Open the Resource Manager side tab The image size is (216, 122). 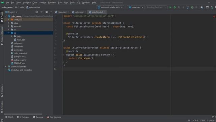pos(2,36)
